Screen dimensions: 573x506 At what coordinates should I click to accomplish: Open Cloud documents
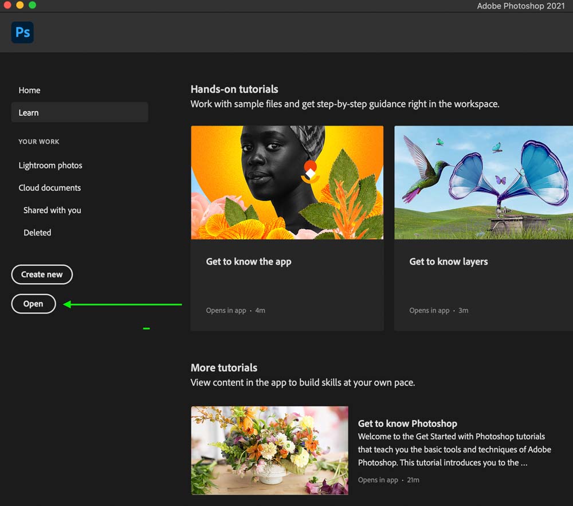coord(50,188)
